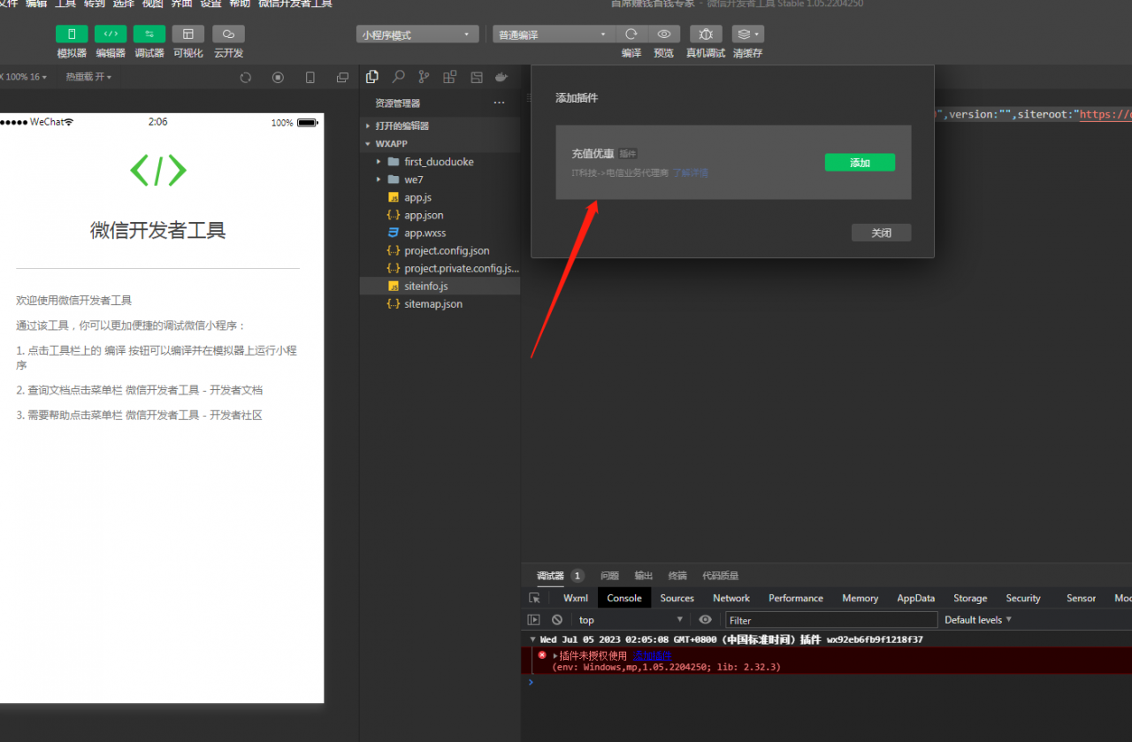Click the simulator stop record icon
Image resolution: width=1132 pixels, height=742 pixels.
(278, 78)
